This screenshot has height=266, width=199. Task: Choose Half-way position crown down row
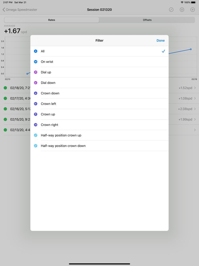point(99,146)
